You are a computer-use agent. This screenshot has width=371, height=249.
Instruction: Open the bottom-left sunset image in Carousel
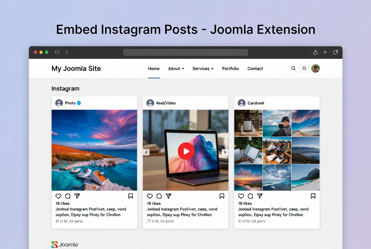[248, 178]
